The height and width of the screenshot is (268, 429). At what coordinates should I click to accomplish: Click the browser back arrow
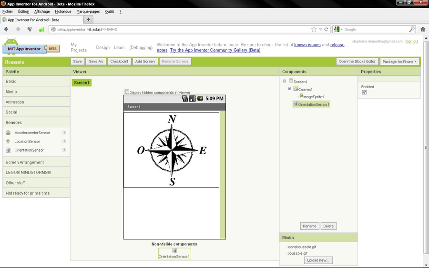(6, 29)
